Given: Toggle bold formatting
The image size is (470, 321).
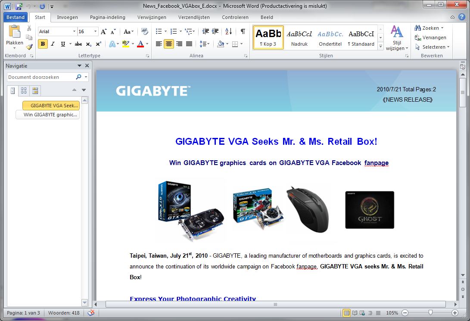Looking at the screenshot, I should click(x=43, y=44).
